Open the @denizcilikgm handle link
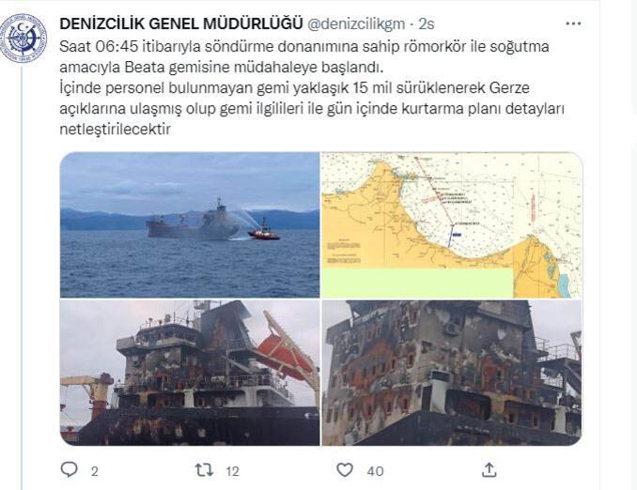This screenshot has width=637, height=490. (356, 24)
